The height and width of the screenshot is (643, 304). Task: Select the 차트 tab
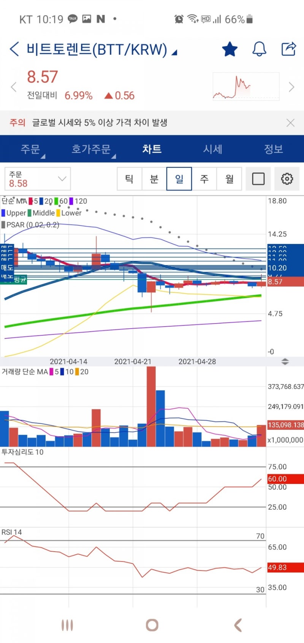(152, 149)
